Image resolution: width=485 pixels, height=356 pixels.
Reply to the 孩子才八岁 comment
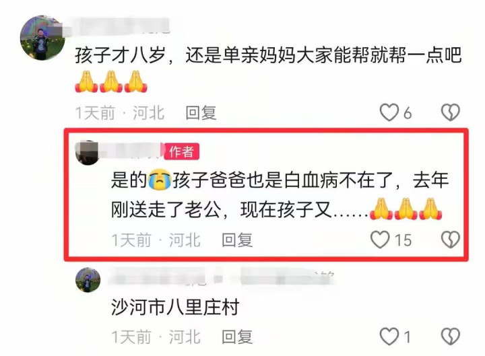(x=201, y=112)
